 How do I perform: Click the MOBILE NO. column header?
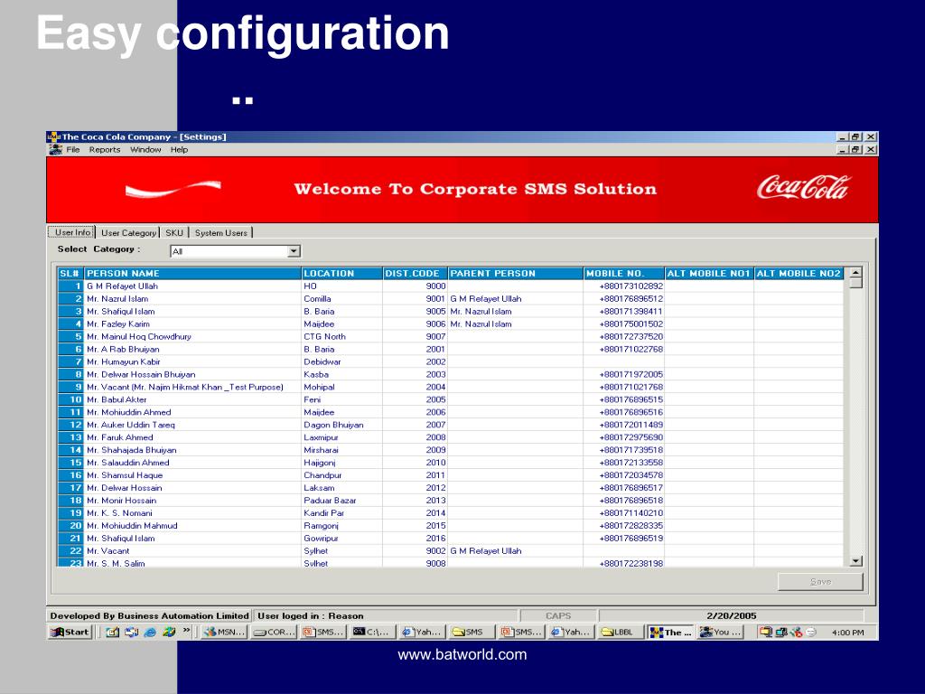(624, 273)
